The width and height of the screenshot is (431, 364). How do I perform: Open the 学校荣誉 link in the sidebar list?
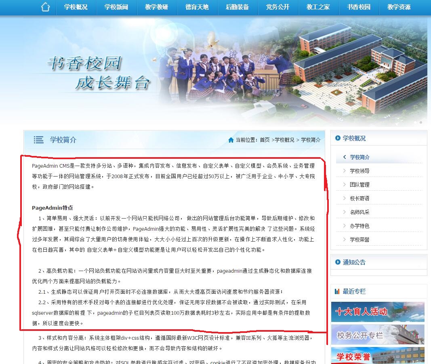click(360, 240)
